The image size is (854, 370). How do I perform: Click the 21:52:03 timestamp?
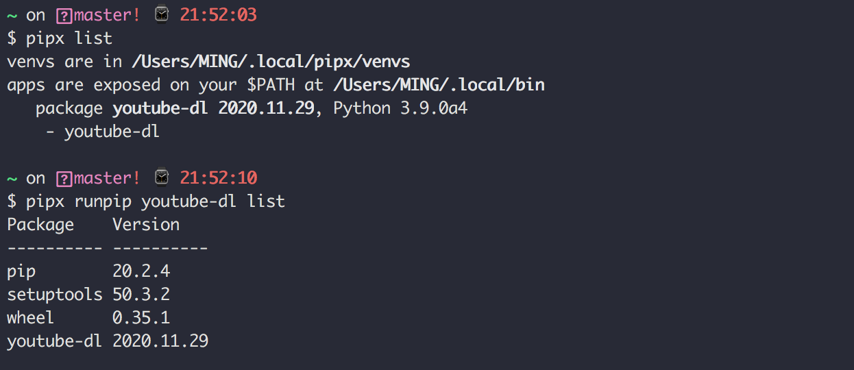pyautogui.click(x=218, y=15)
